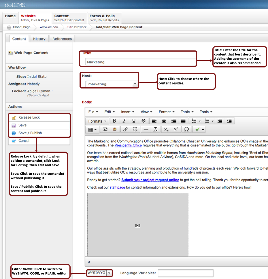The width and height of the screenshot is (268, 279).
Task: Open the editor Edit menu
Action: (110, 112)
